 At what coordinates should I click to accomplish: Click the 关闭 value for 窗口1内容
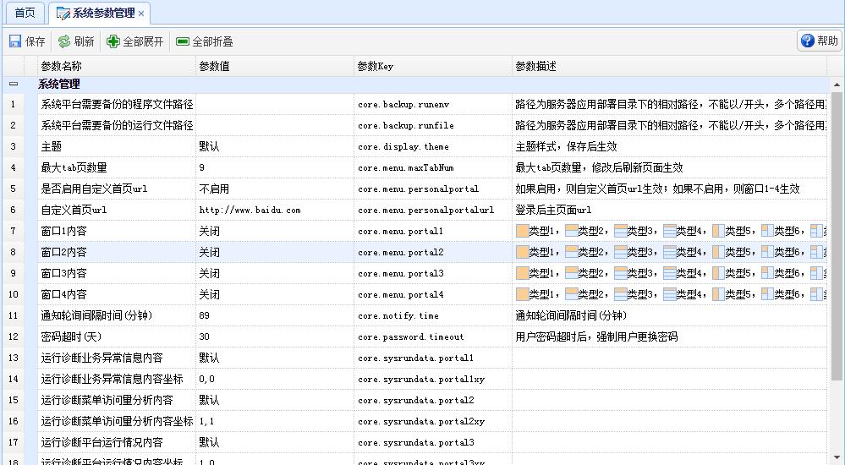coord(275,231)
